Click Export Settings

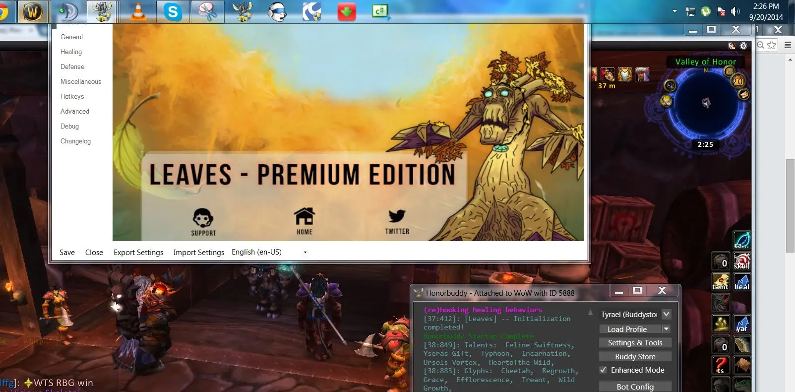point(138,253)
